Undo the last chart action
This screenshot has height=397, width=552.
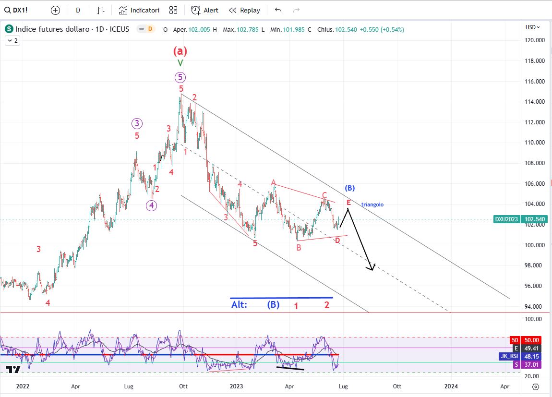(x=278, y=10)
